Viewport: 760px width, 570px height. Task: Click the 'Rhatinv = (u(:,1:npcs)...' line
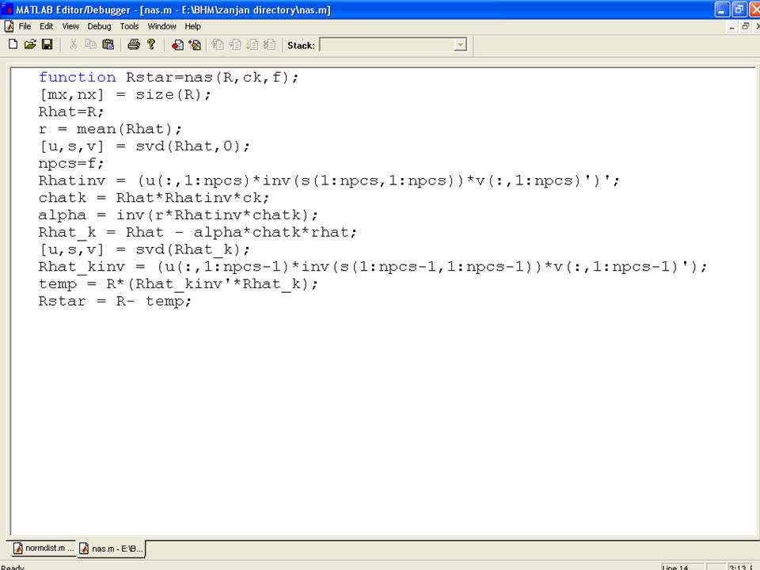pyautogui.click(x=329, y=180)
